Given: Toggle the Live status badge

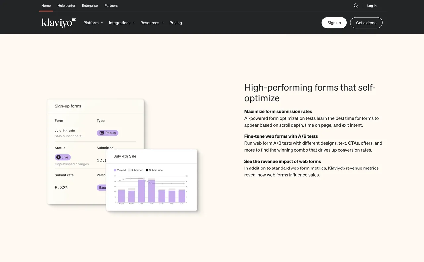Looking at the screenshot, I should point(63,157).
